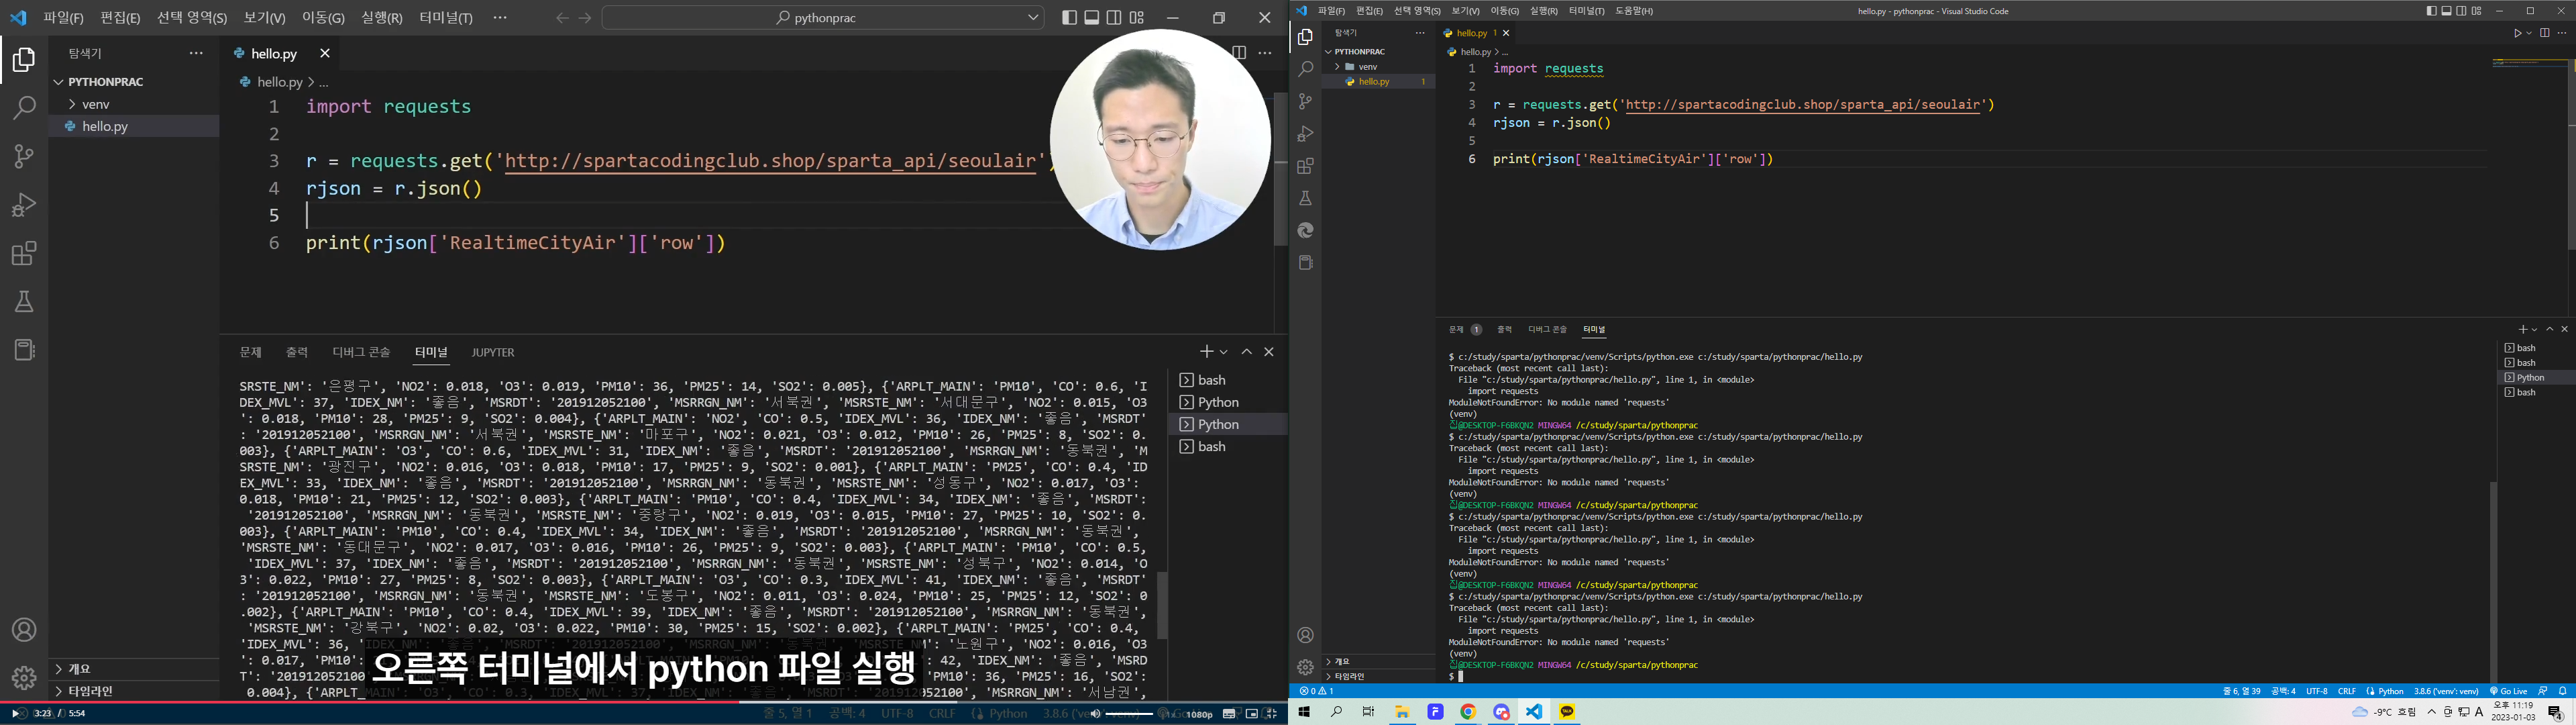2576x725 pixels.
Task: Show hidden system tray icons chevron
Action: (2431, 712)
